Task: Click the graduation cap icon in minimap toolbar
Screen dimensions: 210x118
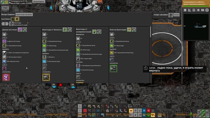Action: pos(198,10)
